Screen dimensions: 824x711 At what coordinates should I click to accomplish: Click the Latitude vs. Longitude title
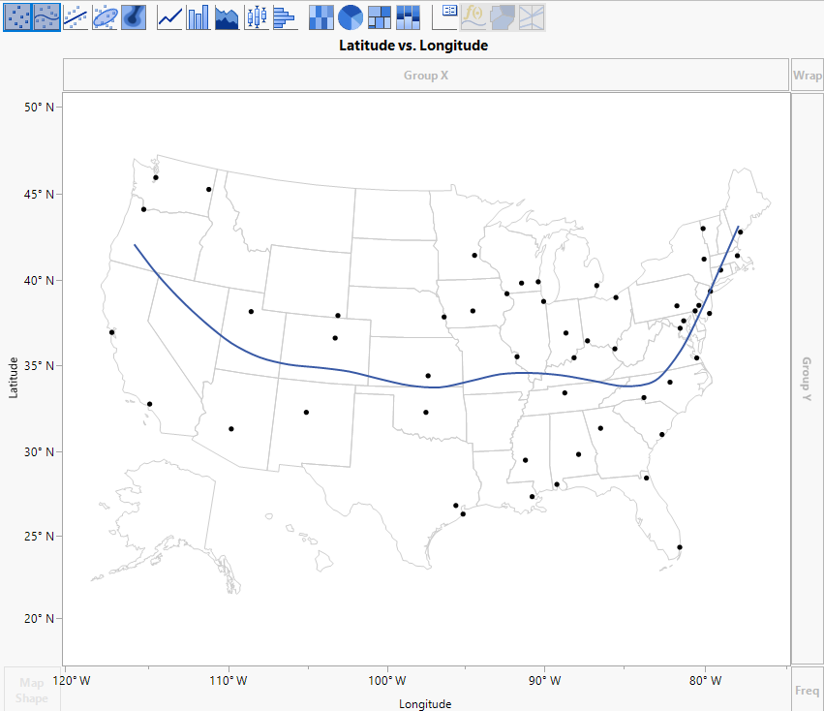413,46
